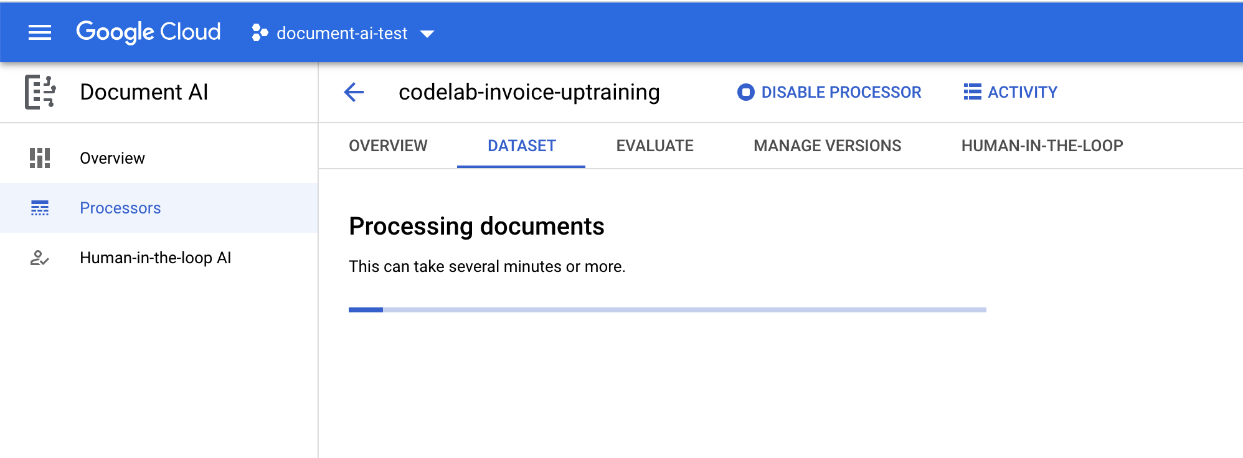This screenshot has height=458, width=1243.
Task: Click the Processors sidebar icon
Action: 41,208
